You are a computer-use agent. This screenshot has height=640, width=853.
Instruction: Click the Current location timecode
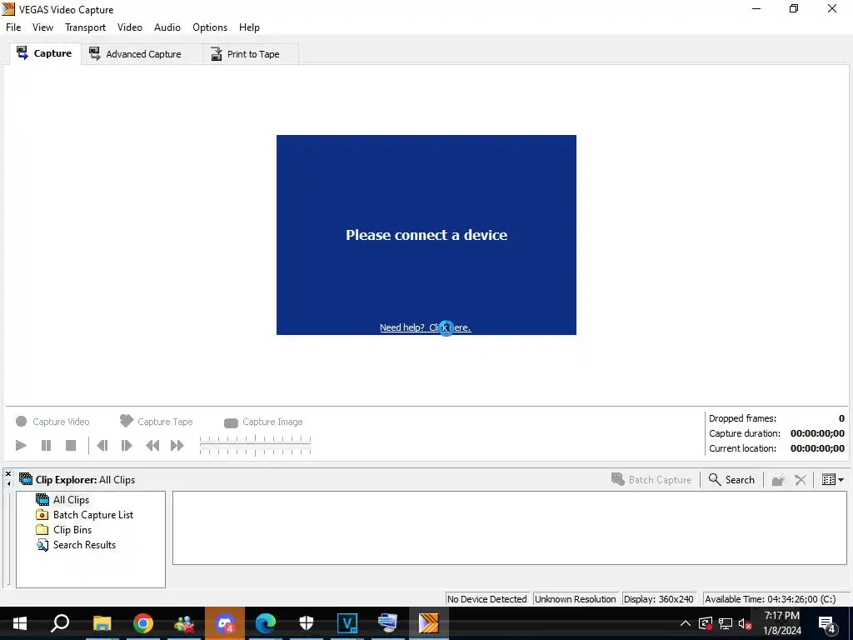coord(817,448)
